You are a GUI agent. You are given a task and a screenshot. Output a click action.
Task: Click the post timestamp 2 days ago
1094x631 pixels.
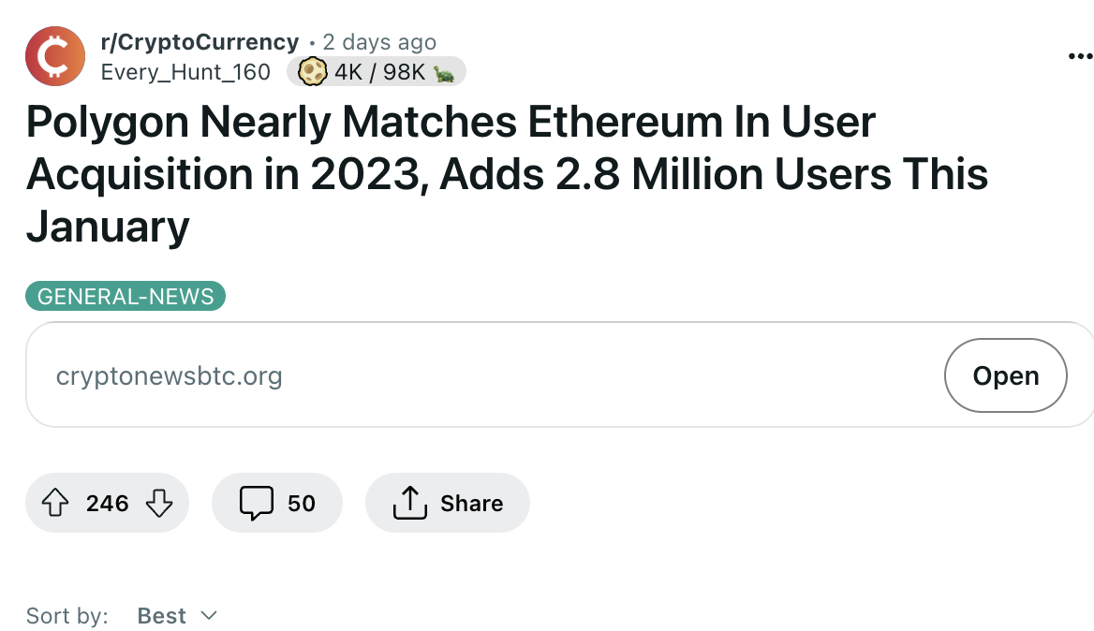click(x=378, y=41)
